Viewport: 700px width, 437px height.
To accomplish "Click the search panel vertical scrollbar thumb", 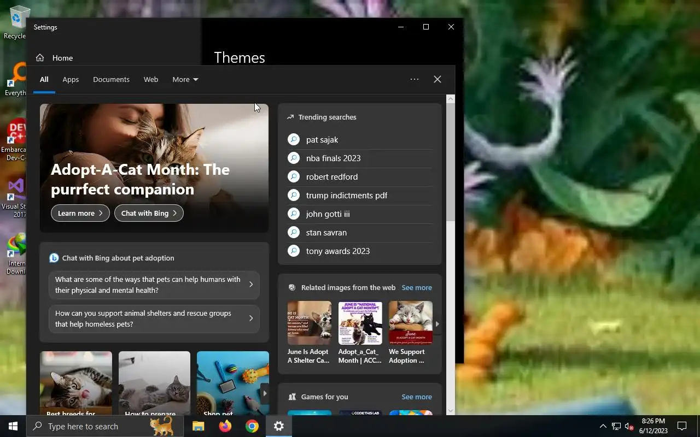I will (x=451, y=162).
